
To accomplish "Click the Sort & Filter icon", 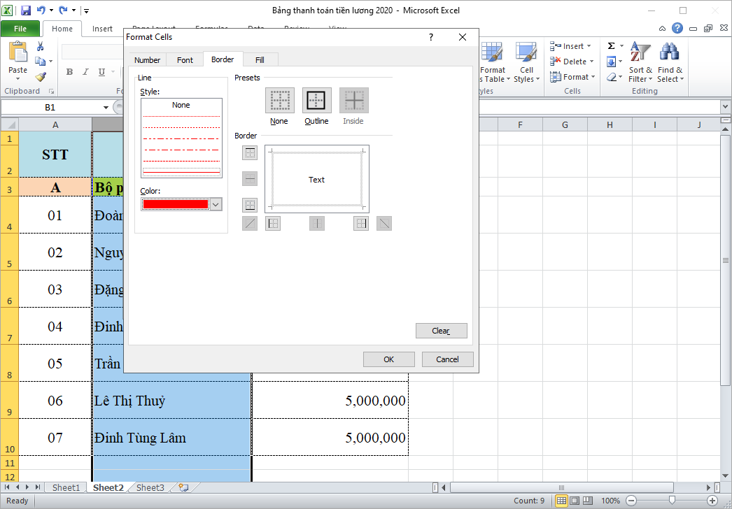I will (640, 62).
